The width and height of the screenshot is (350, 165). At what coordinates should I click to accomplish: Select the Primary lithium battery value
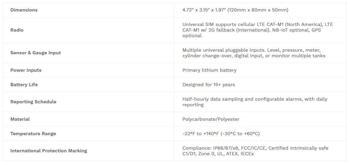point(209,70)
